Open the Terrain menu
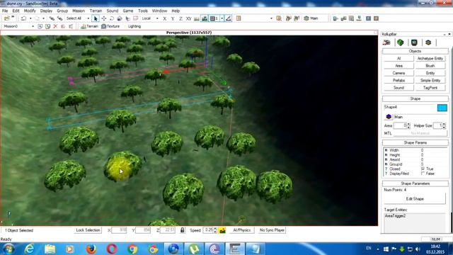453x255 pixels. tap(96, 11)
